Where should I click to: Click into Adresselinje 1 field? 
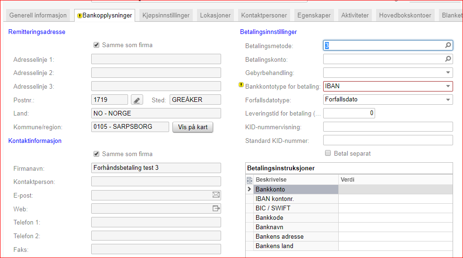[156, 59]
